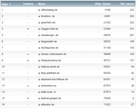Viewport: 136px width, 108px height.
Task: Open the stephans-leuchtfeuer de link
Action: [x=54, y=79]
